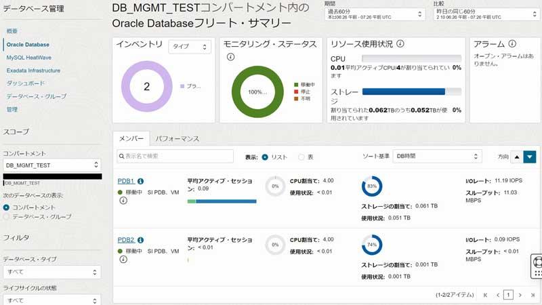Go to next page of member list
Image resolution: width=542 pixels, height=305 pixels.
(520, 295)
